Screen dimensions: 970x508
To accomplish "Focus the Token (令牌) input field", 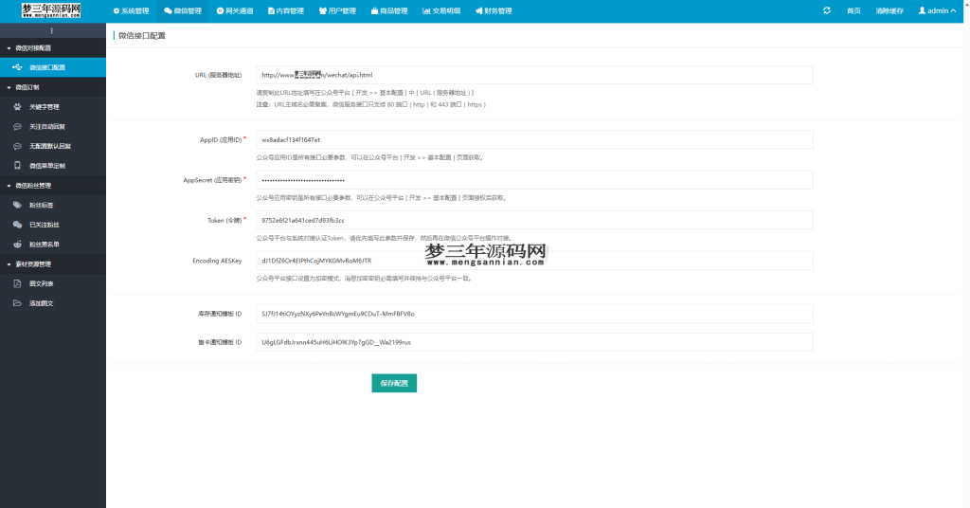I will pyautogui.click(x=534, y=220).
